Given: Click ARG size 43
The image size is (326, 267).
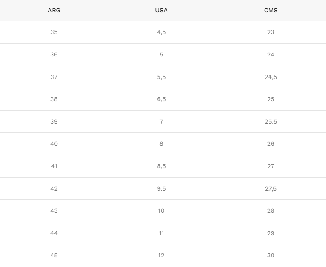Looking at the screenshot, I should pyautogui.click(x=54, y=211).
